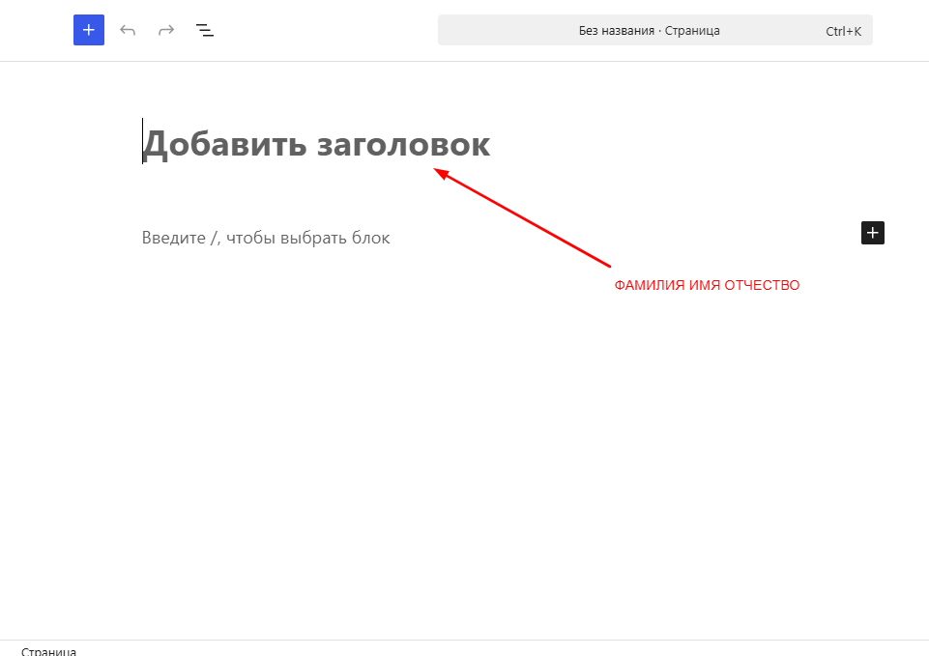The image size is (929, 656).
Task: Select the "Страница" label at the bottom
Action: pyautogui.click(x=49, y=651)
